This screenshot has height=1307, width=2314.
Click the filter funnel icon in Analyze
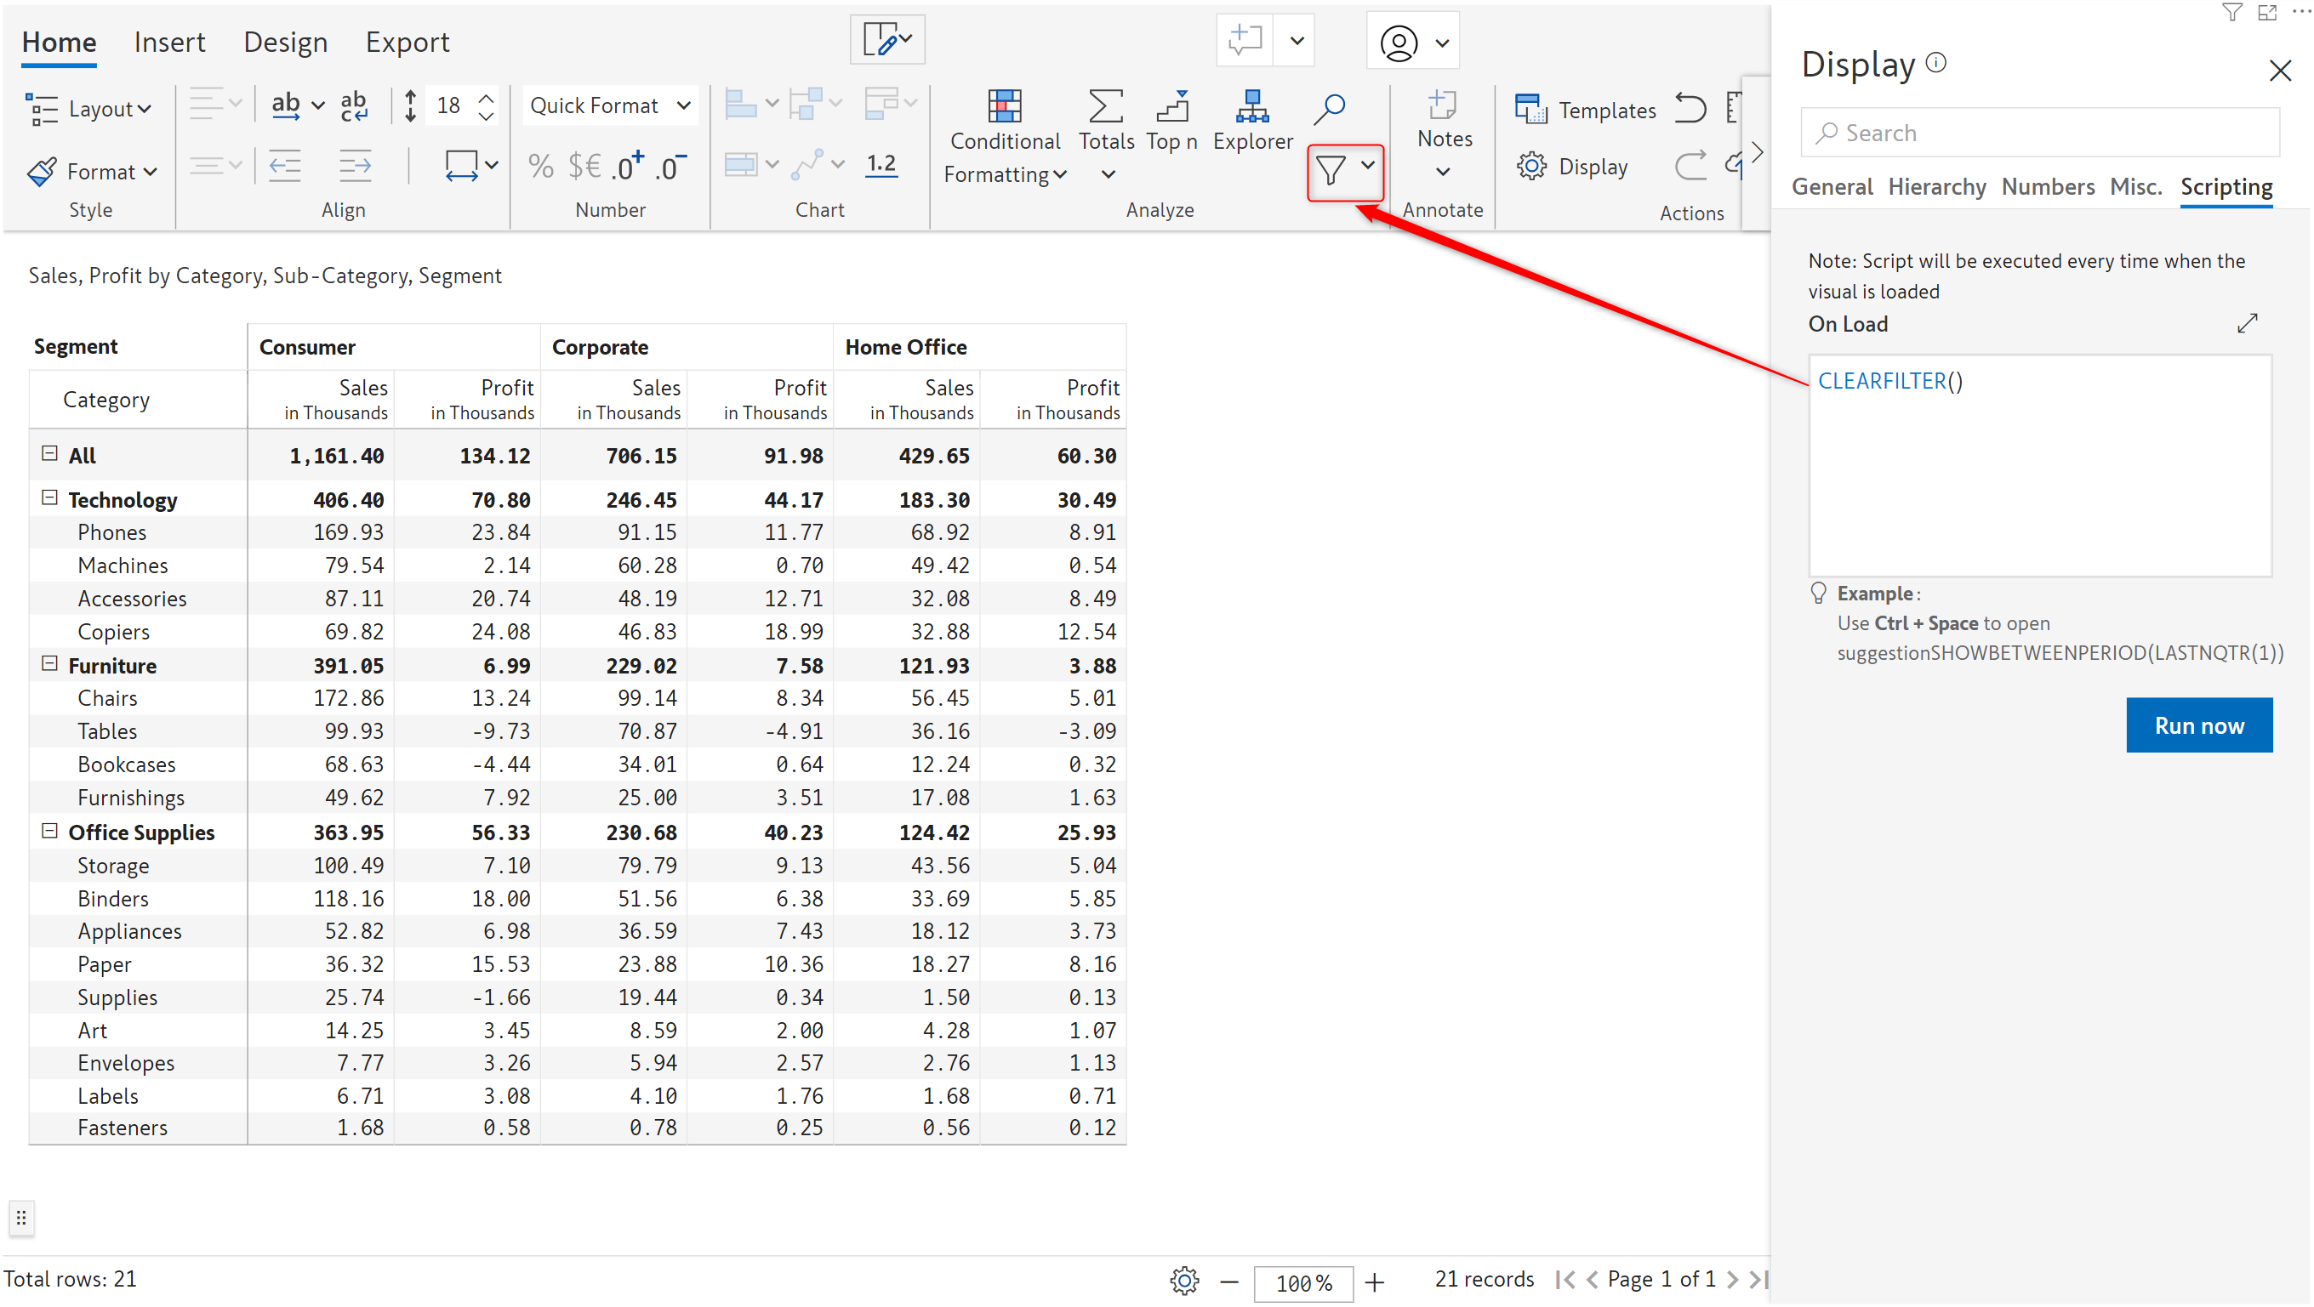(x=1331, y=170)
